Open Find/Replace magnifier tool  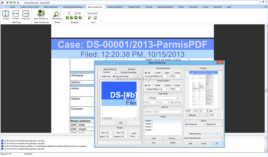tap(57, 14)
